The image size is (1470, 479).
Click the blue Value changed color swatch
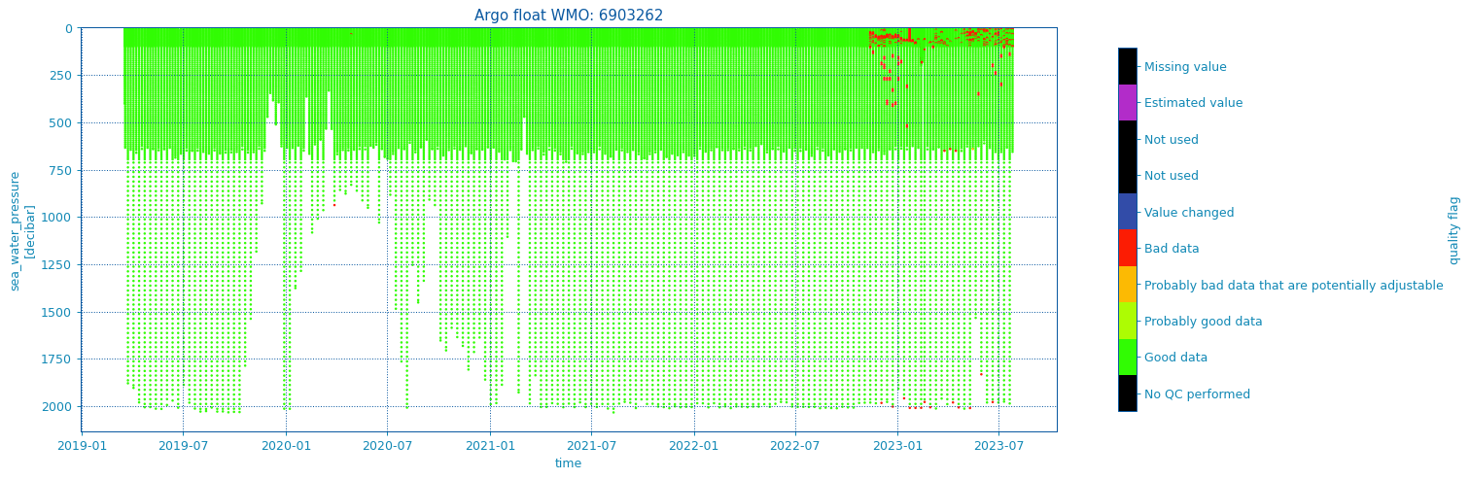coord(1127,212)
